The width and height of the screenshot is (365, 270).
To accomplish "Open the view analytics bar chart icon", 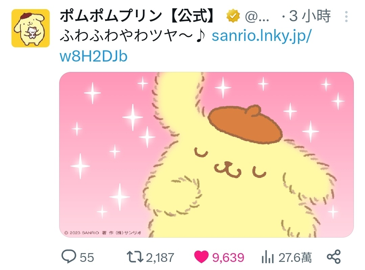I will click(268, 257).
